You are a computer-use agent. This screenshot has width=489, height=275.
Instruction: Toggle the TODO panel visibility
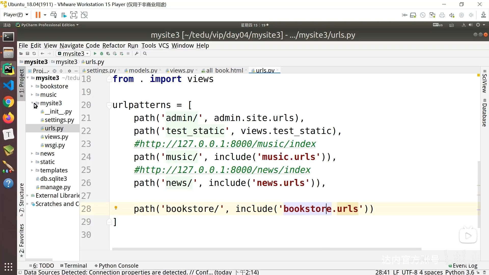point(43,266)
